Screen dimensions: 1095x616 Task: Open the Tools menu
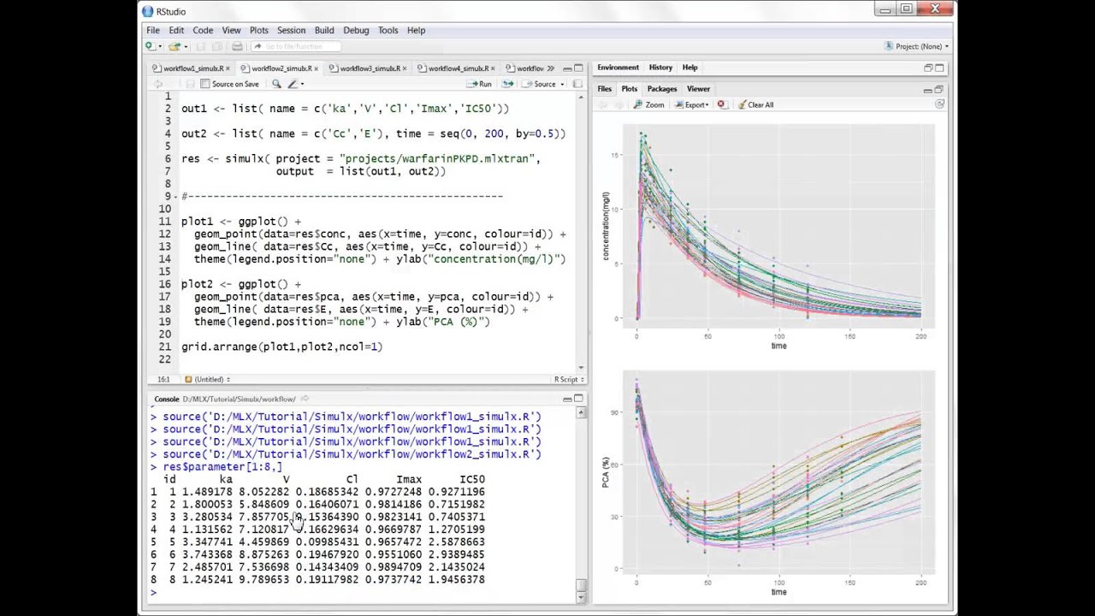point(388,30)
